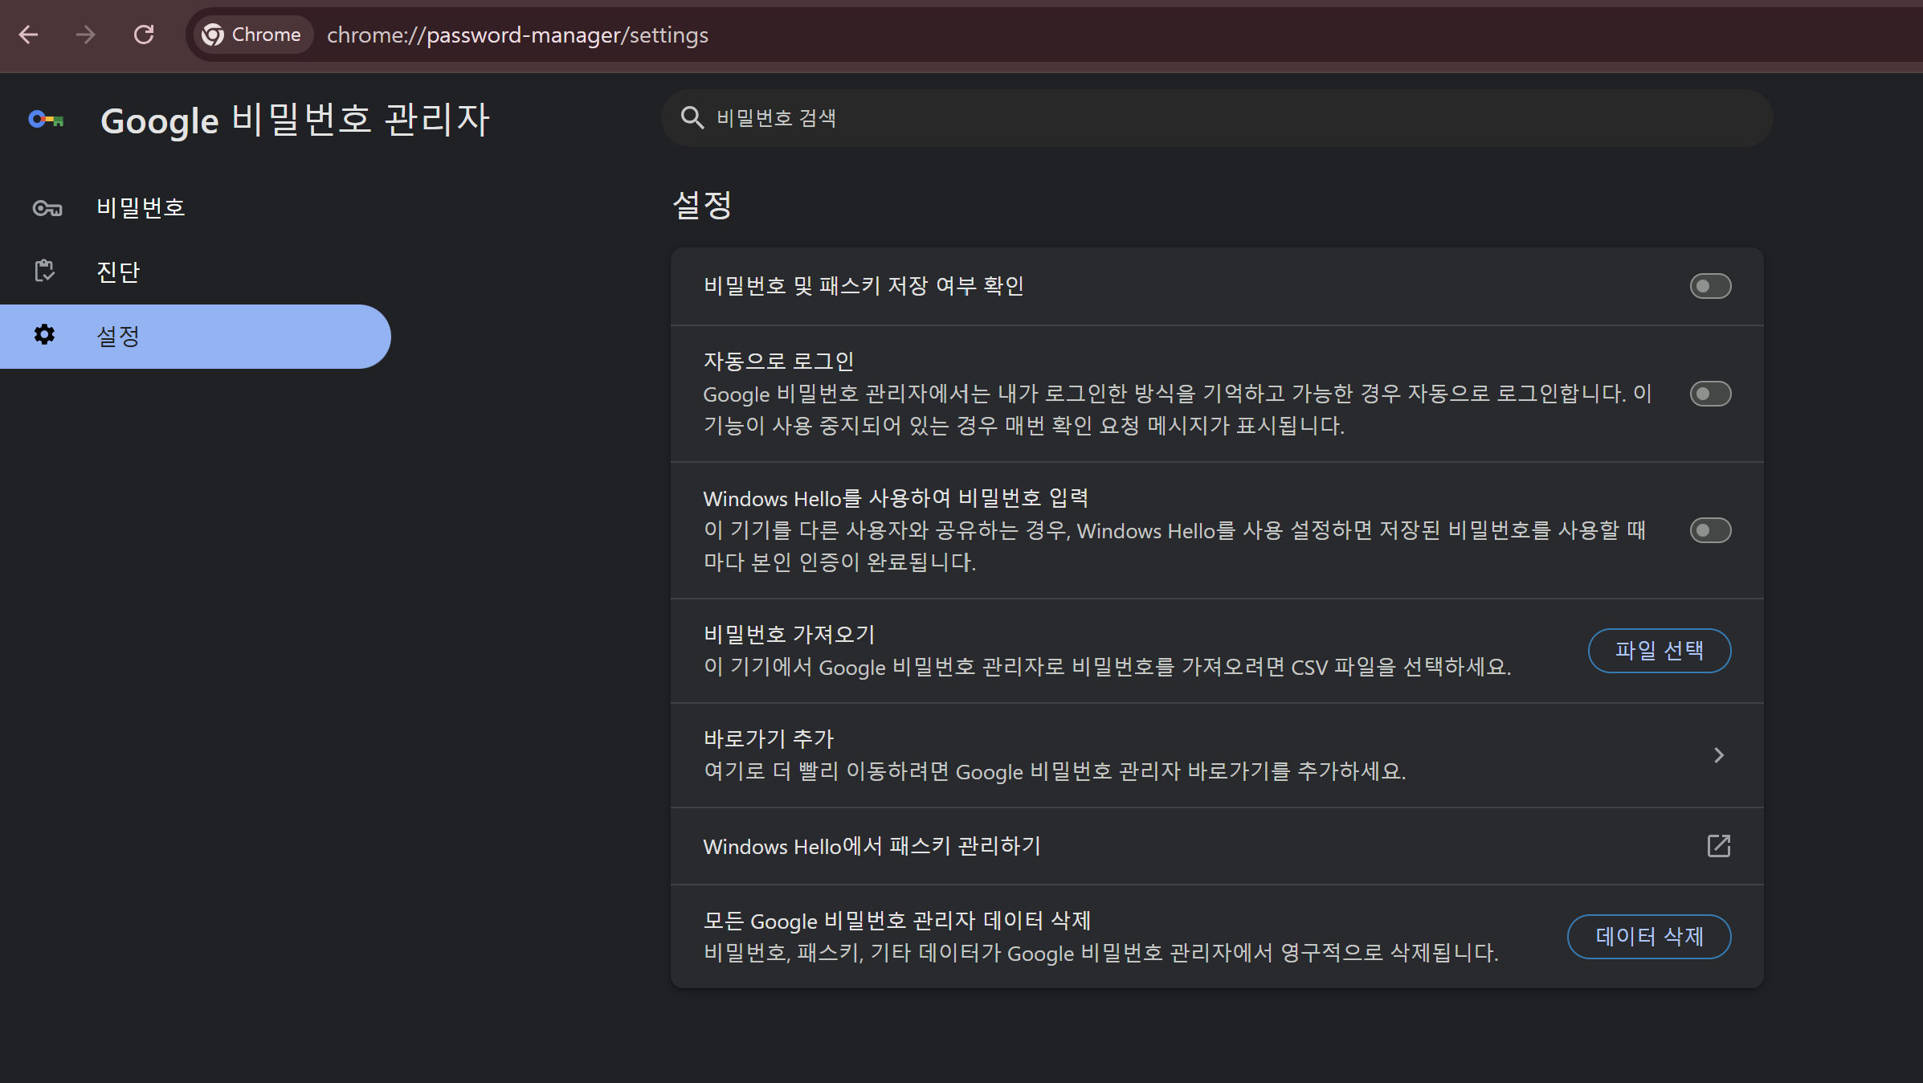Screen dimensions: 1923x1083
Task: Enable 비밀번호 및 패스키 저장 여부 확인 toggle
Action: [x=1710, y=286]
